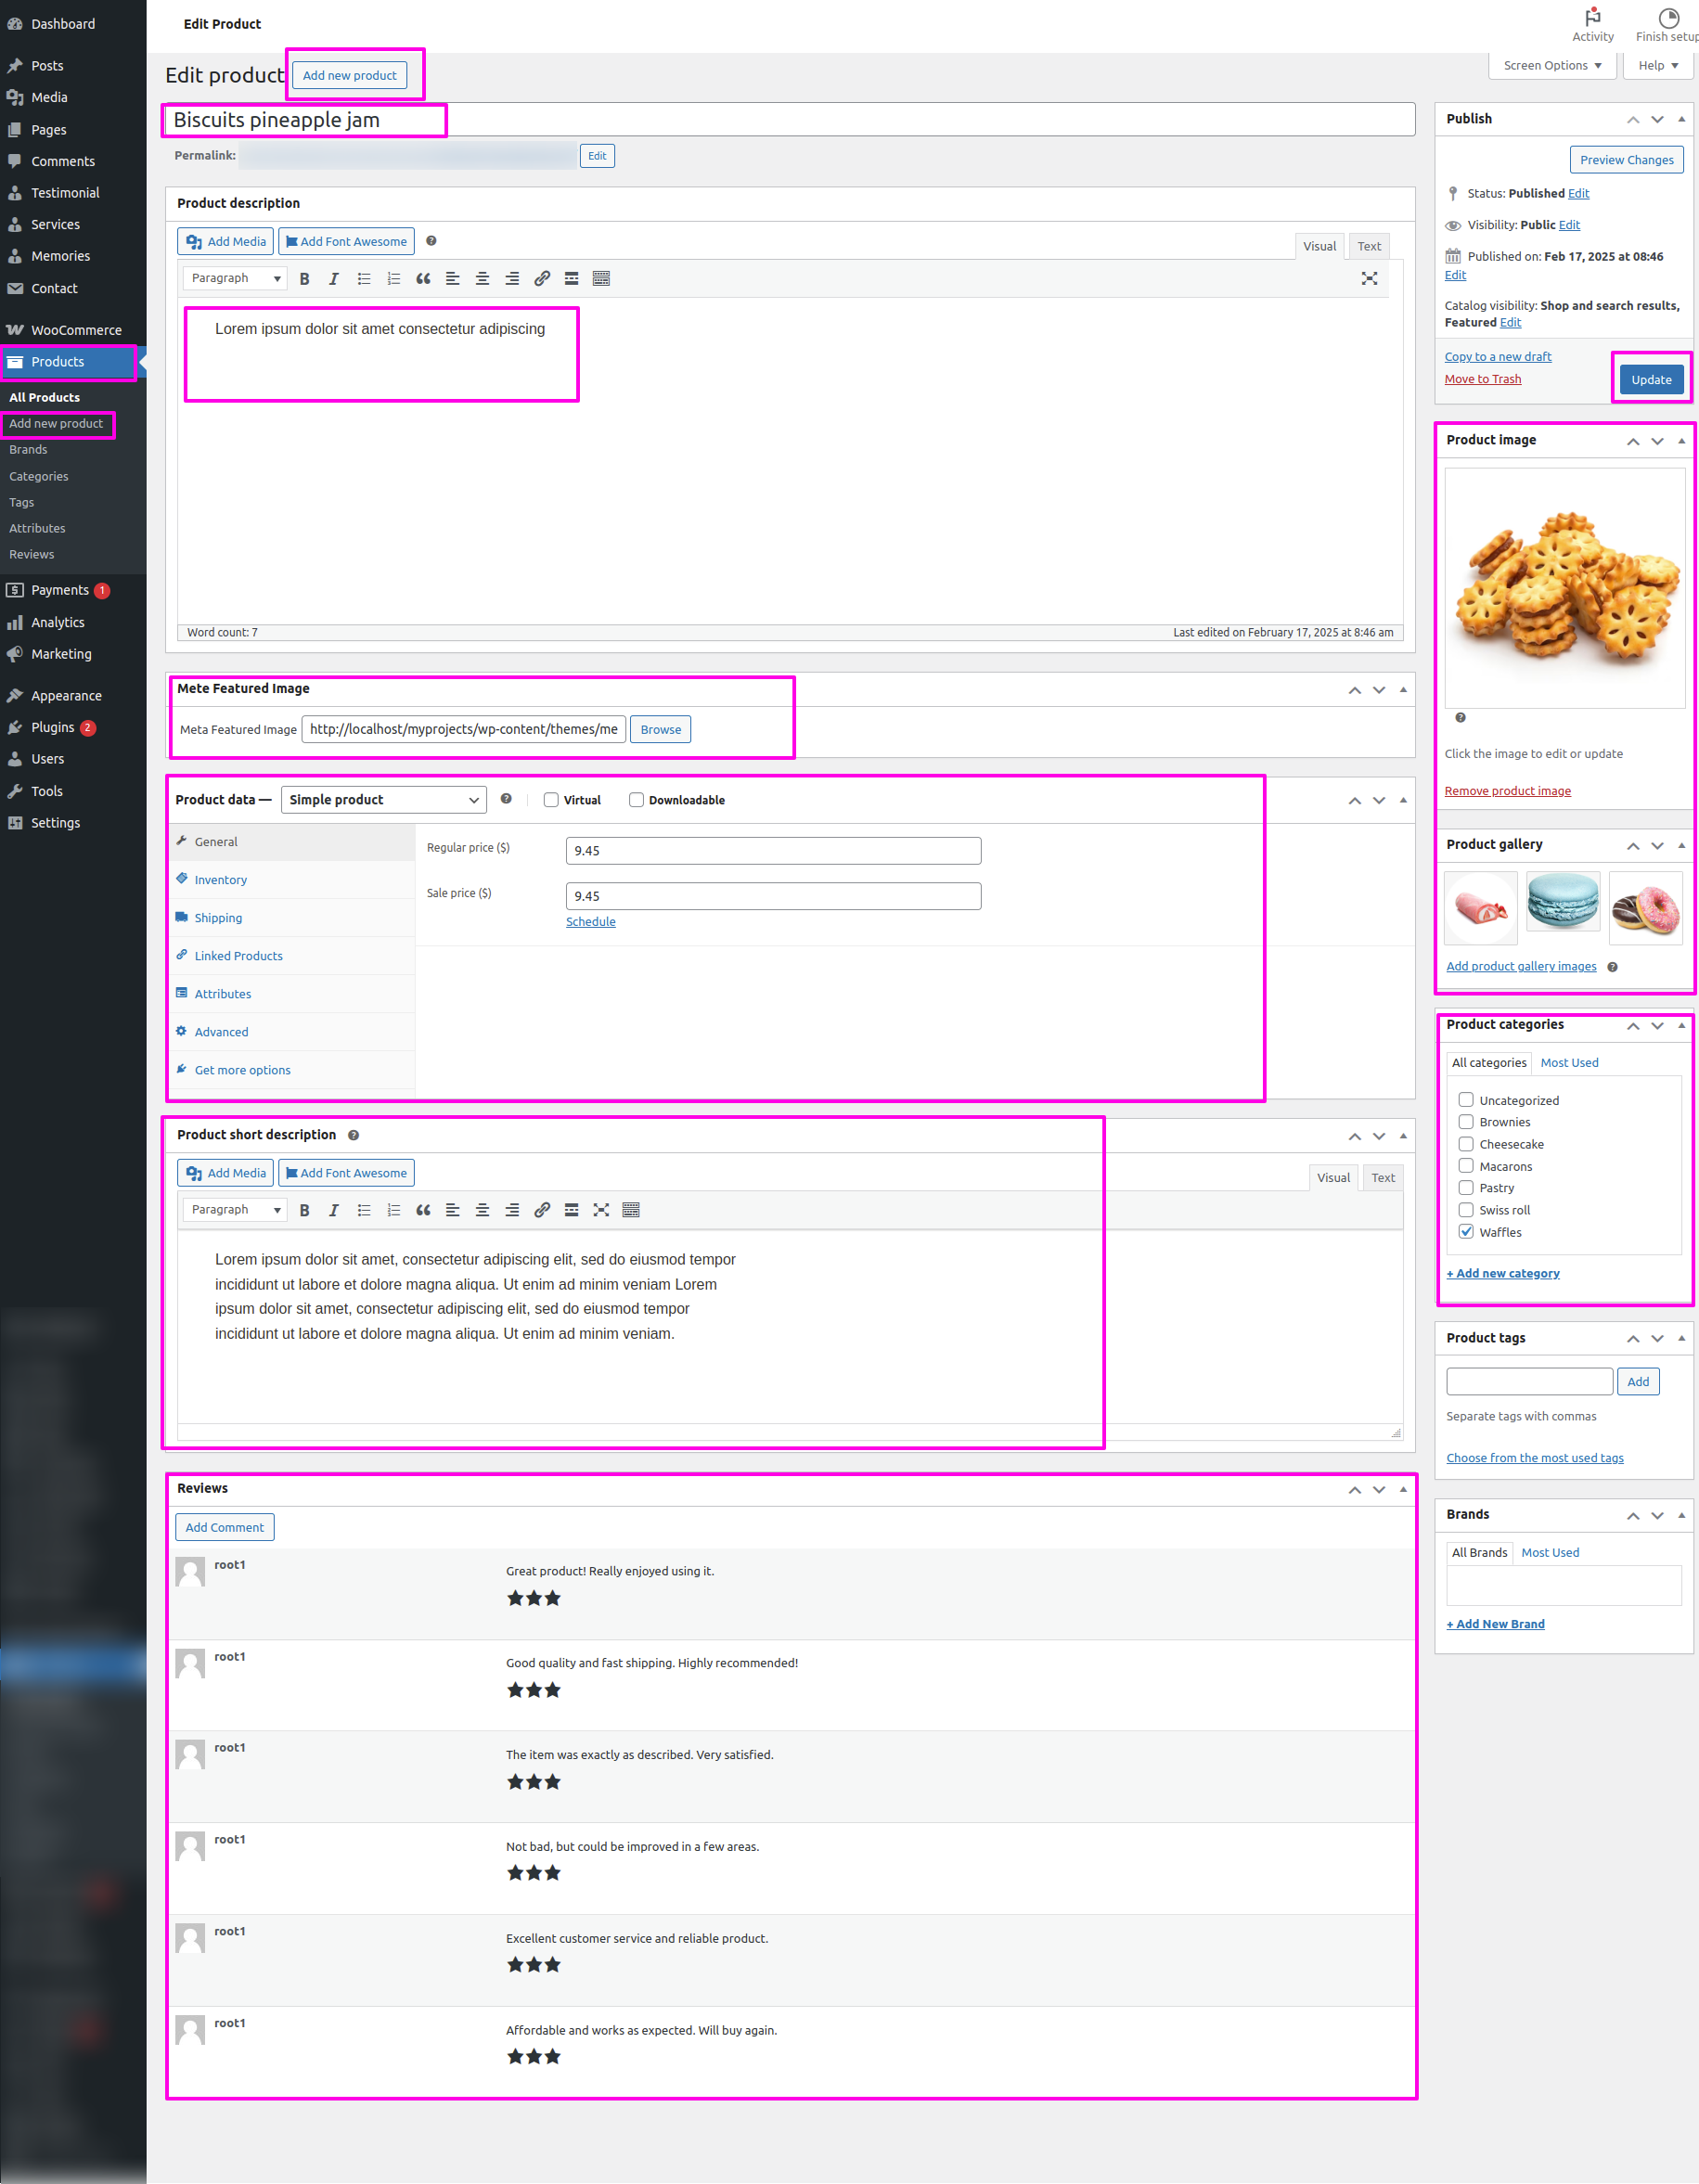Viewport: 1699px width, 2184px height.
Task: Click the Remove product image link
Action: coord(1507,791)
